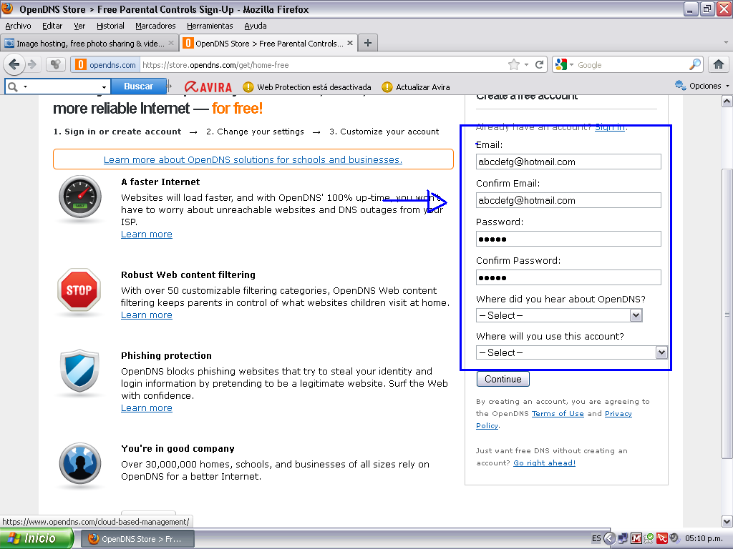Open a new tab with plus button
Screen dimensions: 733x549
click(368, 43)
